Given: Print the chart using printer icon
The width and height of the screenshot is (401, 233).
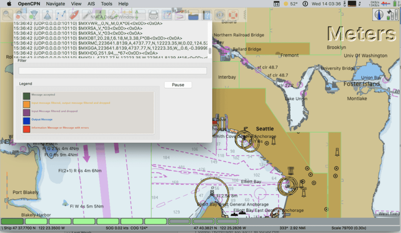Looking at the screenshot, I should (x=154, y=15).
